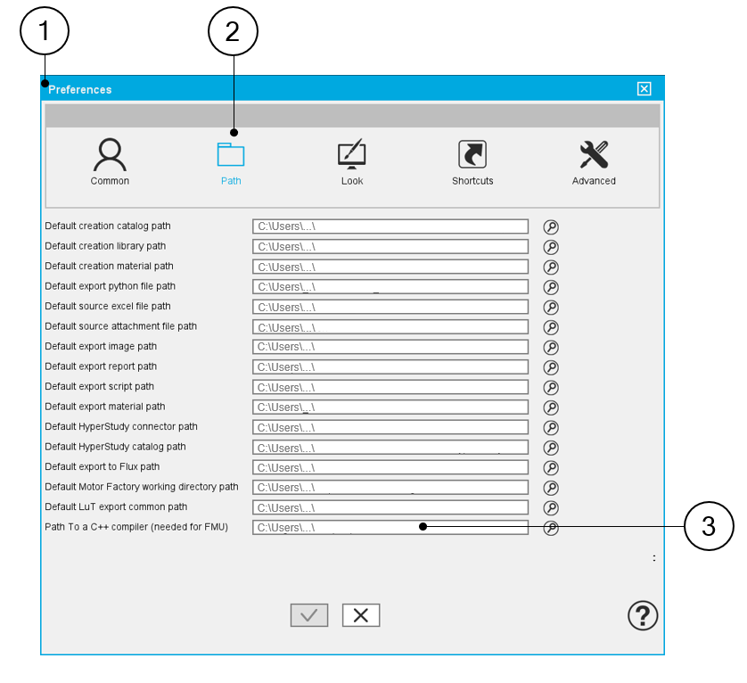Image resolution: width=747 pixels, height=683 pixels.
Task: Close the Preferences dialog window
Action: click(x=644, y=89)
